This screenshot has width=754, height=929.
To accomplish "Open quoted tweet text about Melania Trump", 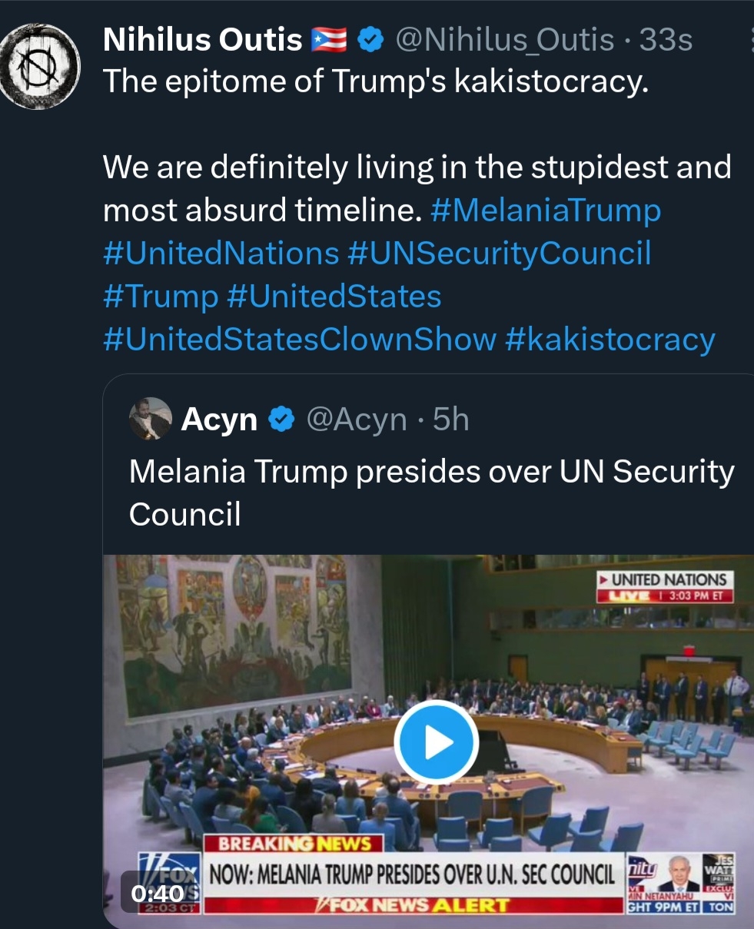I will (x=431, y=492).
